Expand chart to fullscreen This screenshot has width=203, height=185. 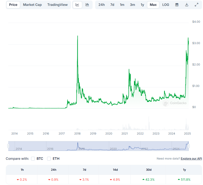(x=196, y=5)
